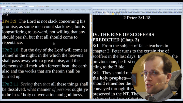Viewport: 183px width, 103px height.
Task: Switch to the Brenton Bible tab
Action: point(17,11)
